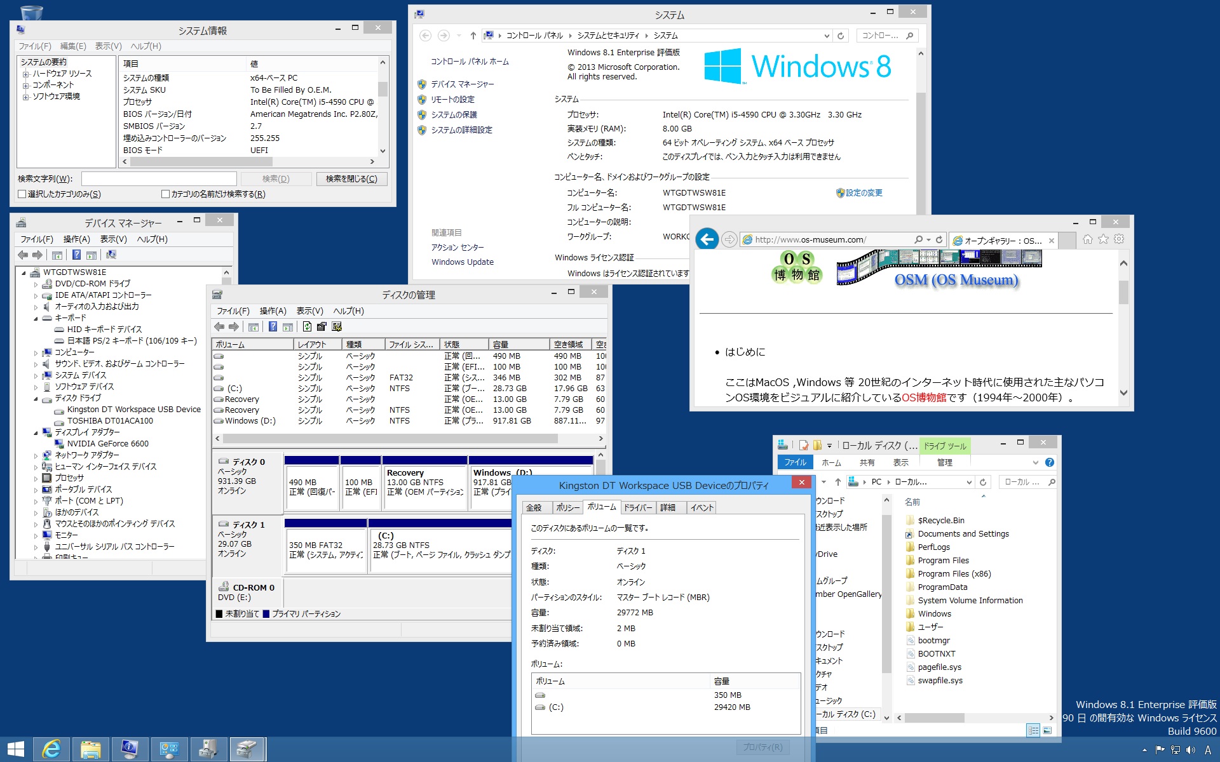The height and width of the screenshot is (762, 1220).
Task: Open File Explorer from the taskbar
Action: pos(91,749)
